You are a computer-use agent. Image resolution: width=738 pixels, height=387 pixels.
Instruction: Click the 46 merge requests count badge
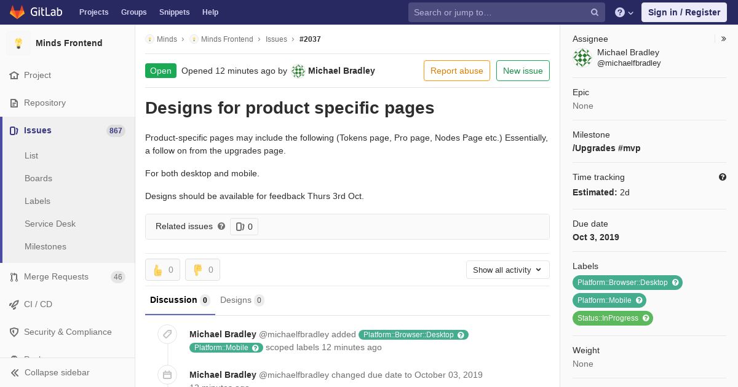click(117, 277)
